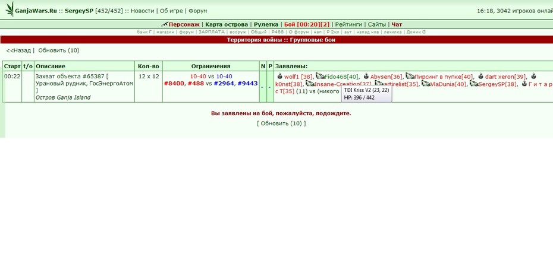Open player Пирсинг в пупке[40] profile
Viewport: 553px width, 270px height.
pyautogui.click(x=444, y=77)
